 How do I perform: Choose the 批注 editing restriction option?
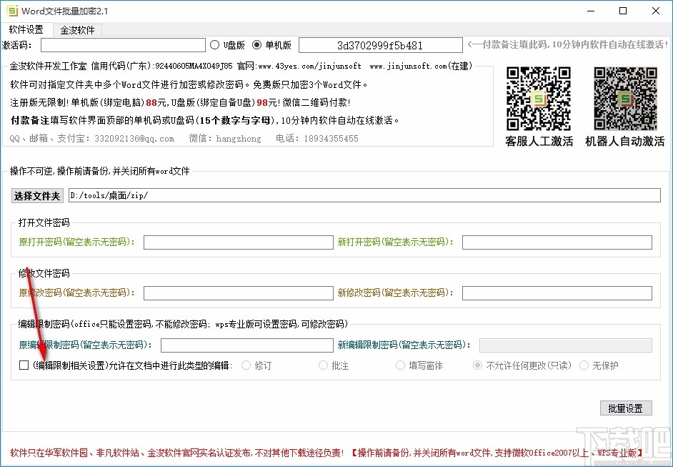point(323,365)
